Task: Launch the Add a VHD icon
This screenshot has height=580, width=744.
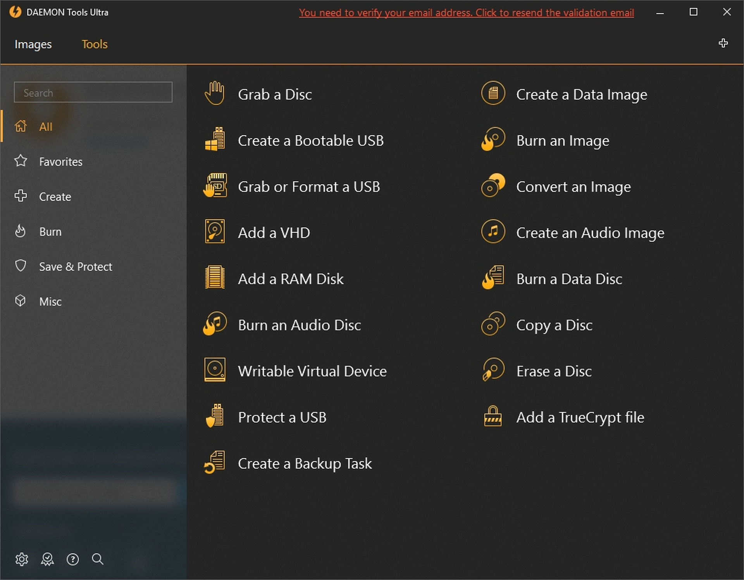Action: pos(215,232)
